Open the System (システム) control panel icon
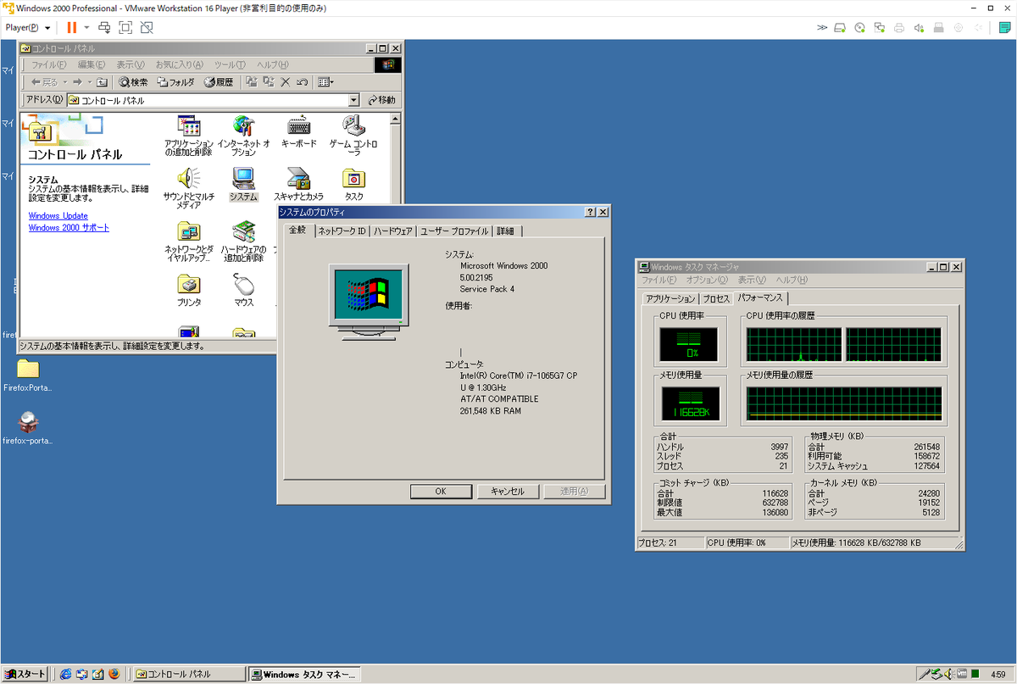Image resolution: width=1017 pixels, height=684 pixels. click(243, 184)
